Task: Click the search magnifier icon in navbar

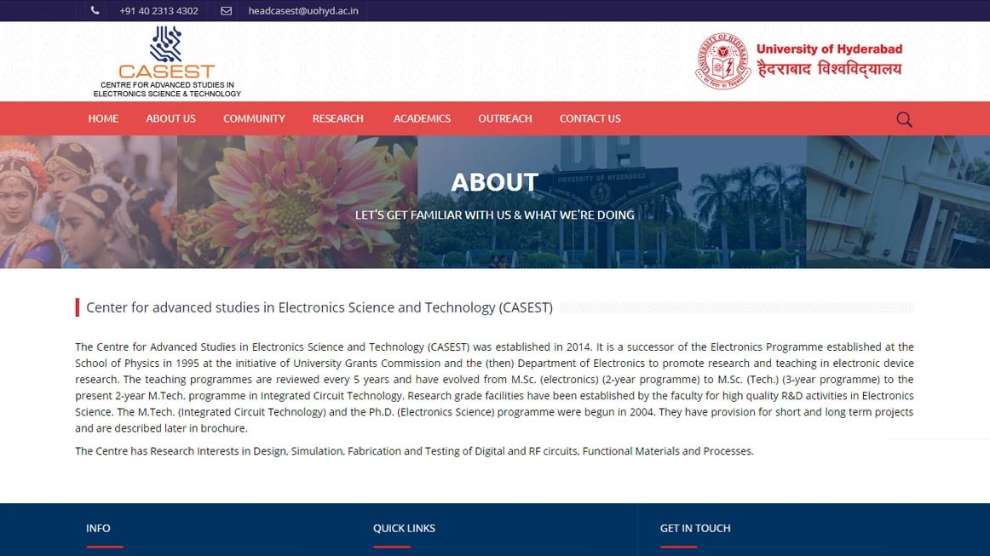Action: (x=904, y=119)
